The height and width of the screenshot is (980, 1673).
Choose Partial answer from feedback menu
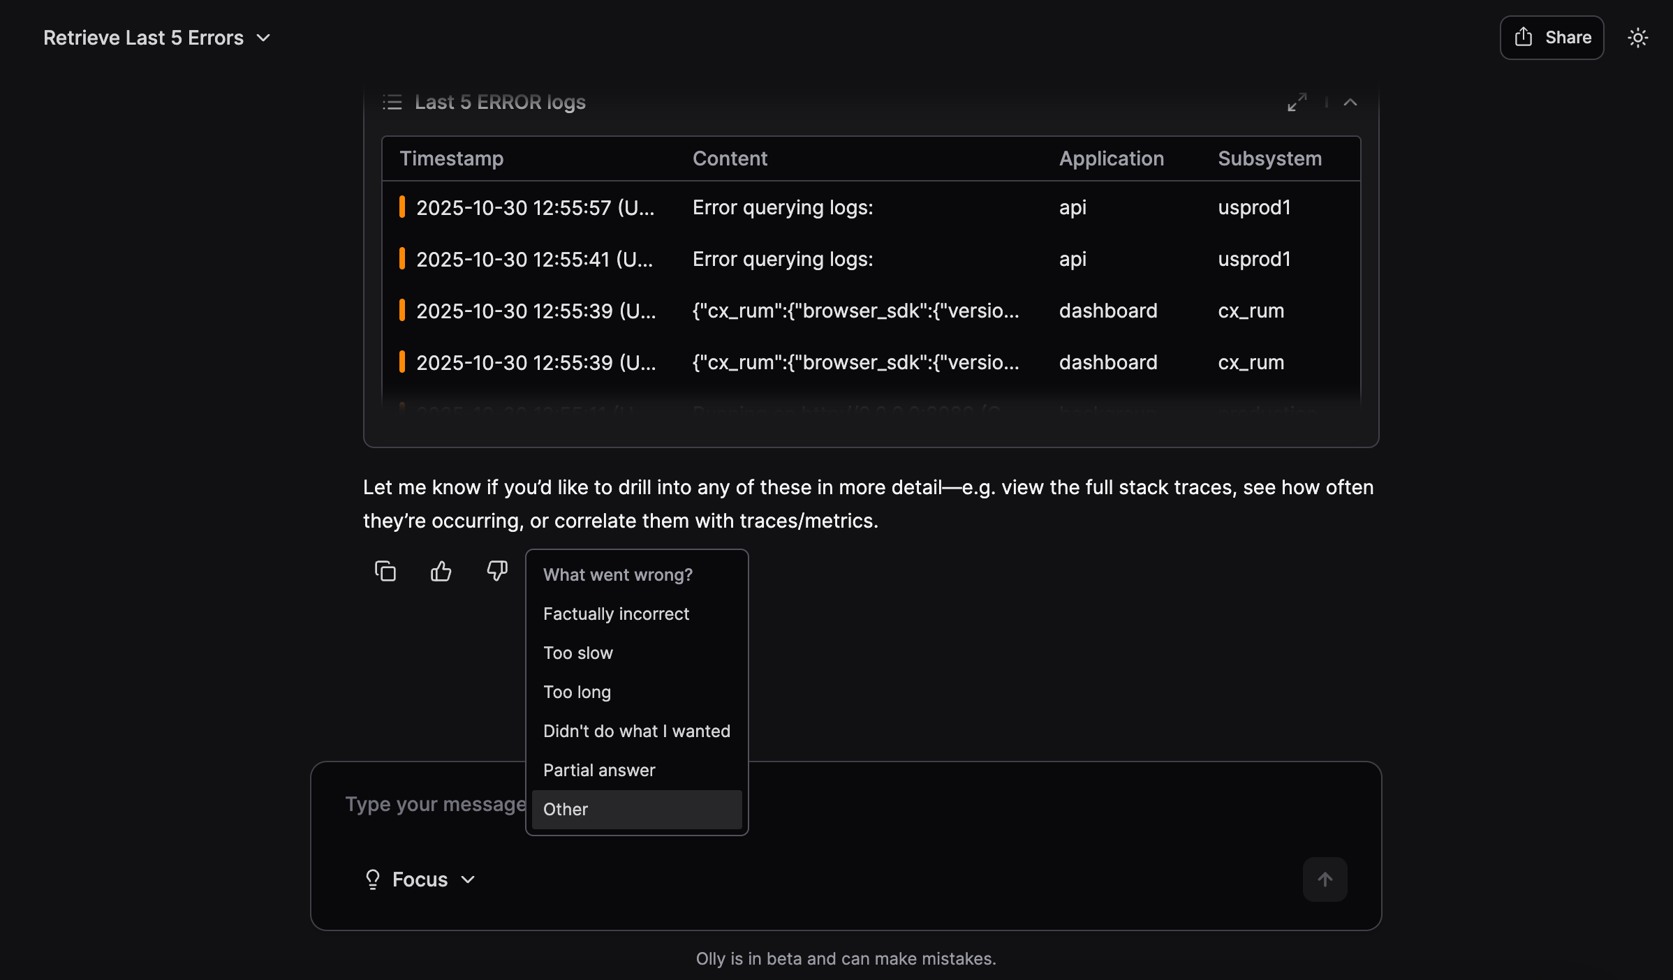pos(599,770)
